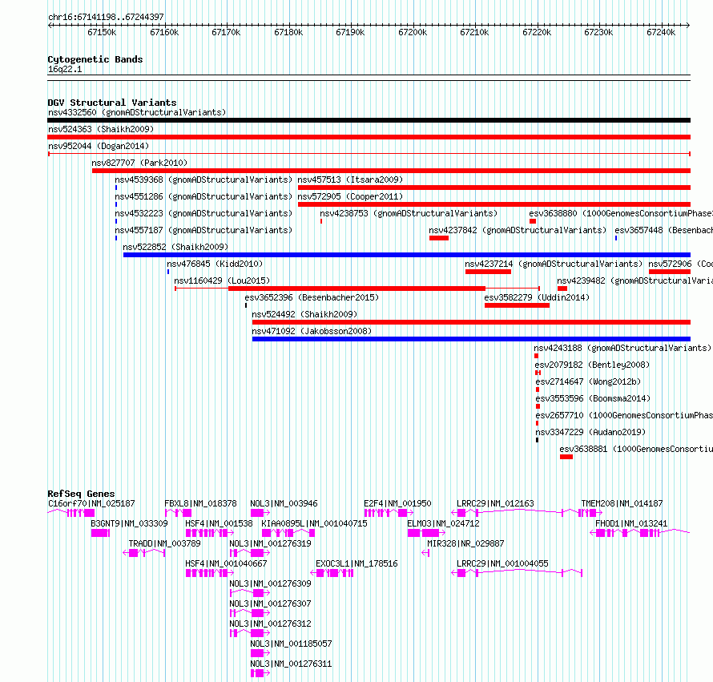Click KIAA0895L|NM_001040715 gene label
This screenshot has width=713, height=682.
click(314, 523)
